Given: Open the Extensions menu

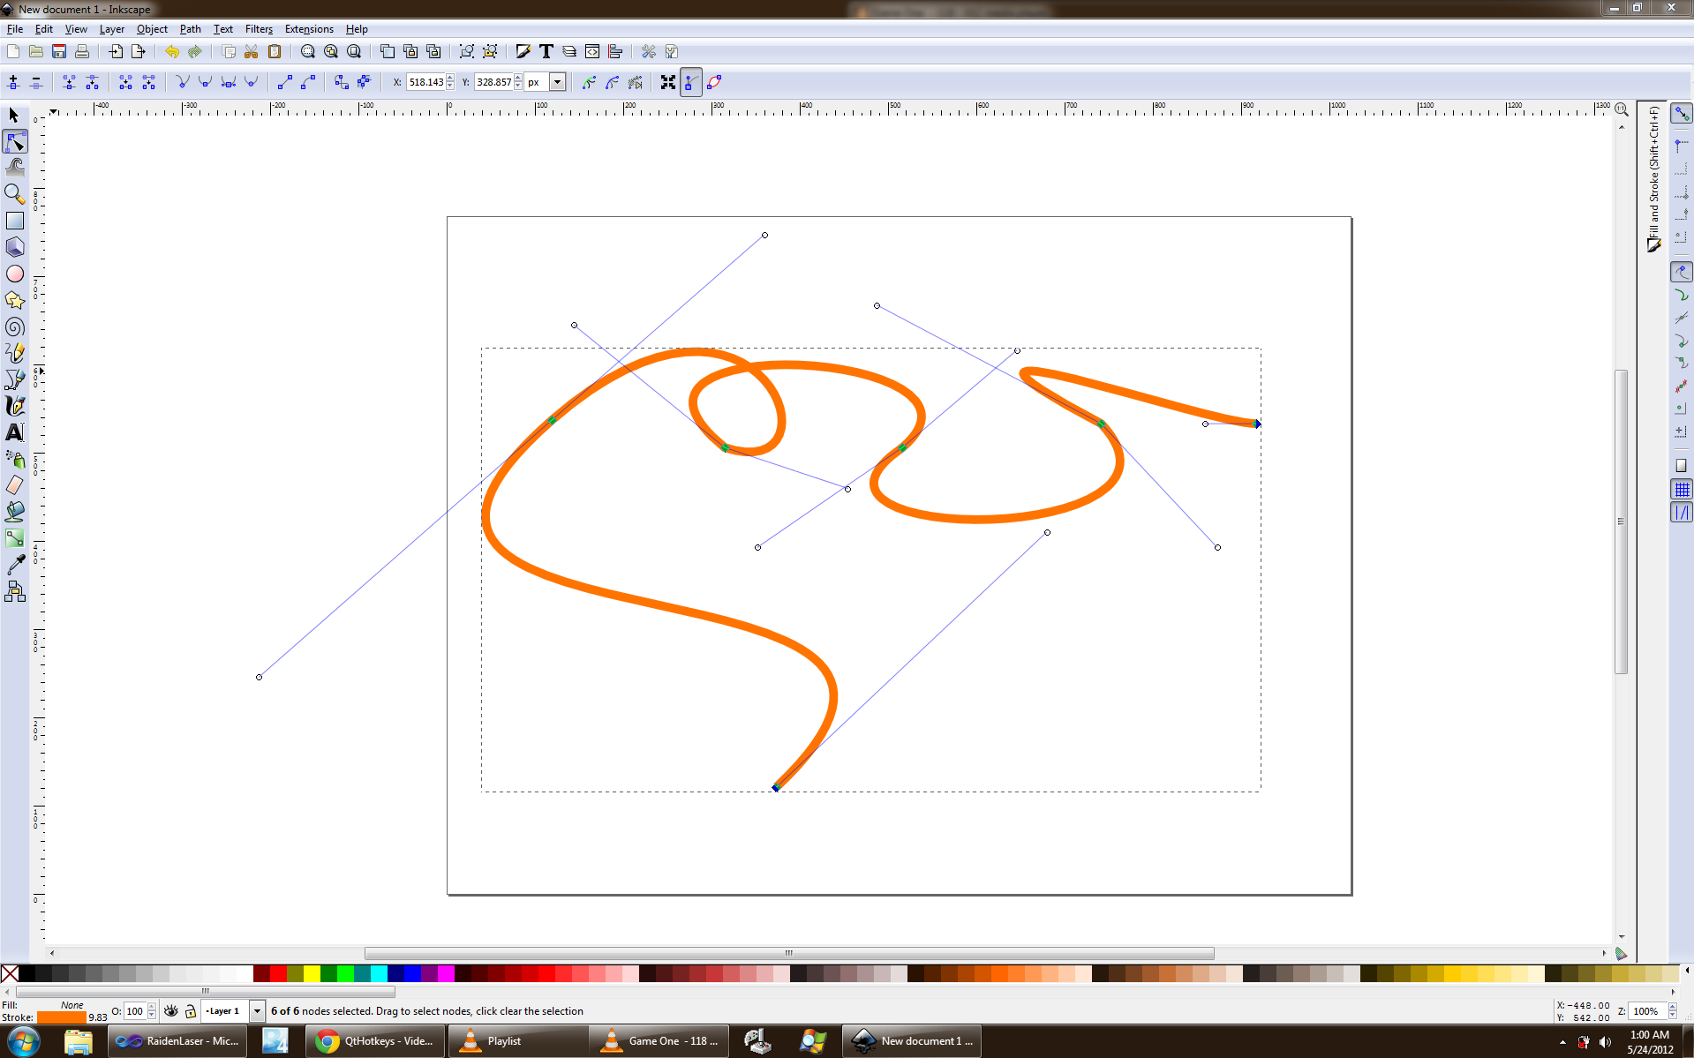Looking at the screenshot, I should coord(309,29).
